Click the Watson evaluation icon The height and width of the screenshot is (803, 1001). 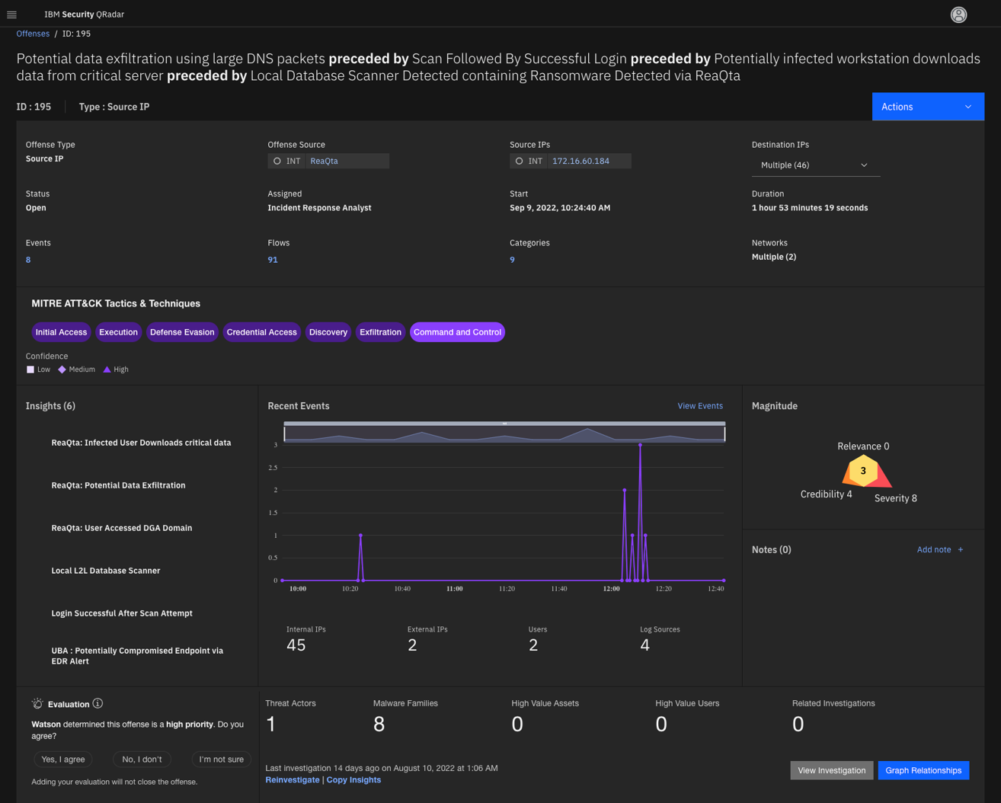[x=37, y=703]
